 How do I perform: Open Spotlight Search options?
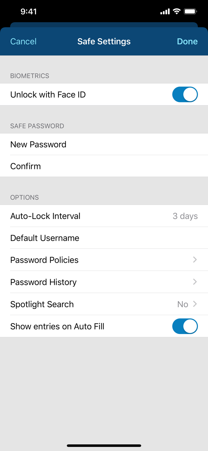pyautogui.click(x=104, y=304)
